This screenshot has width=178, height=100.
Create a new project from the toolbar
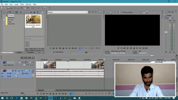pos(2,8)
